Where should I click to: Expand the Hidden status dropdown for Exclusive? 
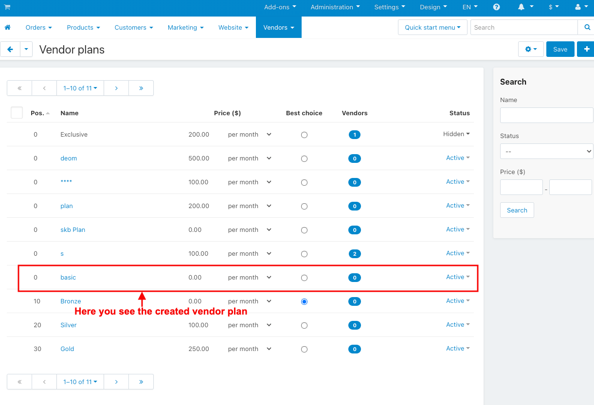click(456, 134)
